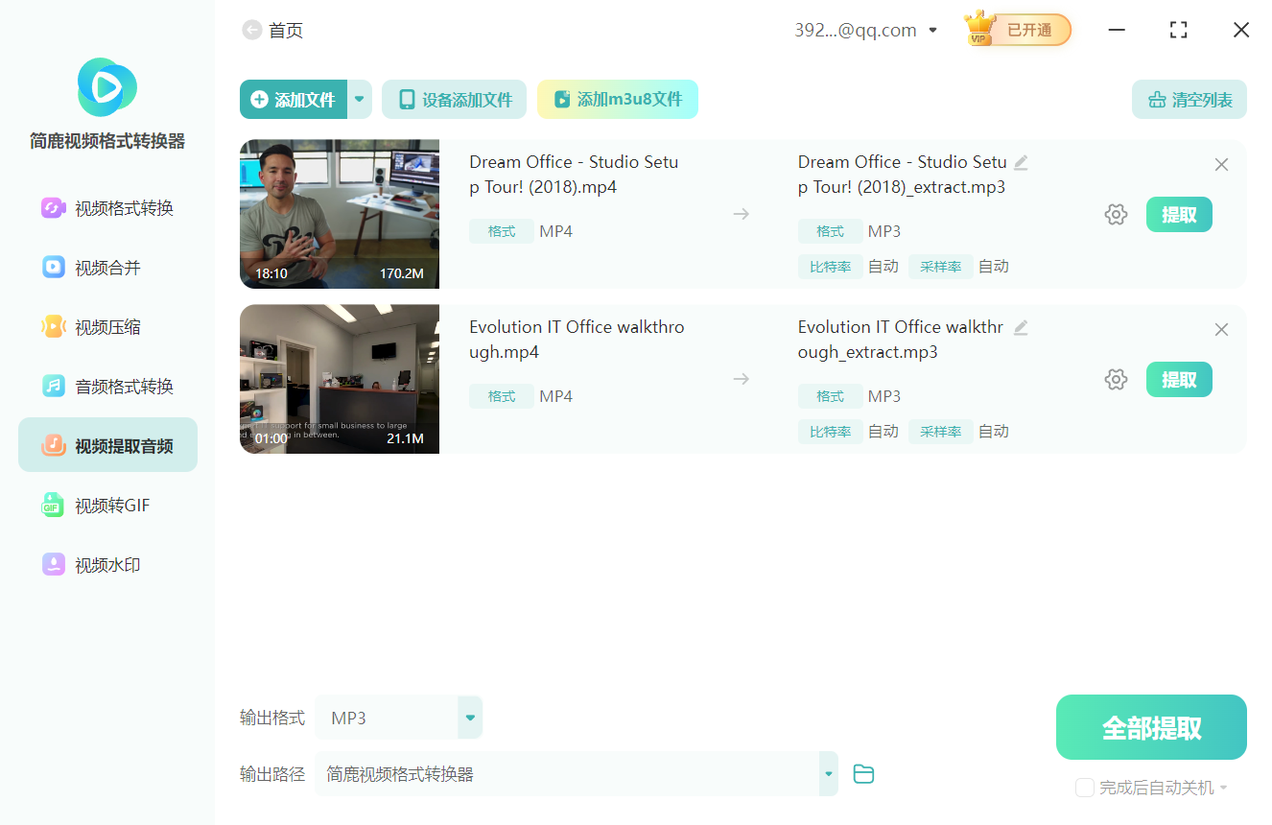Open the 输出格式 MP3 dropdown
Screen dimensions: 1272x825
[x=470, y=718]
